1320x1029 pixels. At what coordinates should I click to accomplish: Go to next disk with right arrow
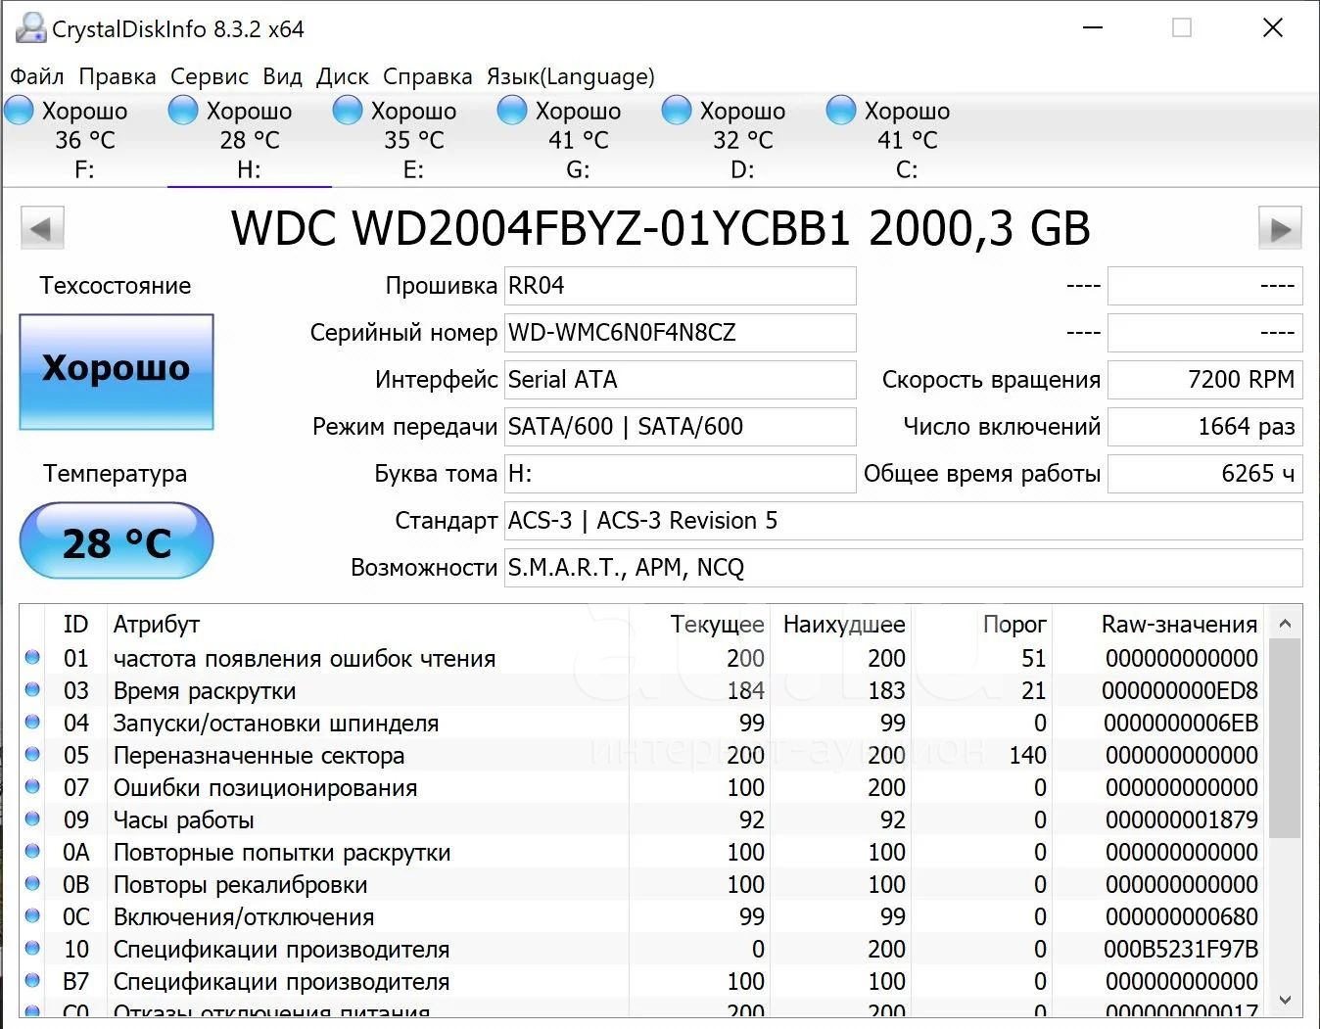(1280, 229)
